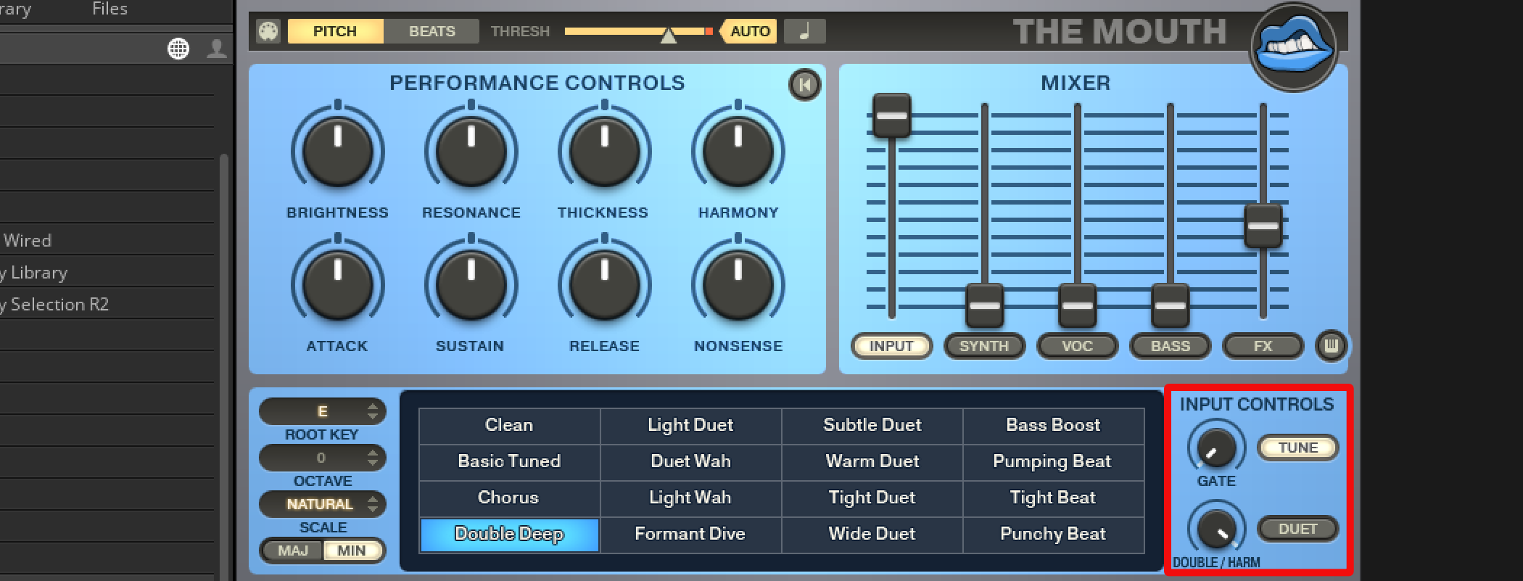Viewport: 1523px width, 581px height.
Task: Select the Double Deep preset
Action: coord(509,535)
